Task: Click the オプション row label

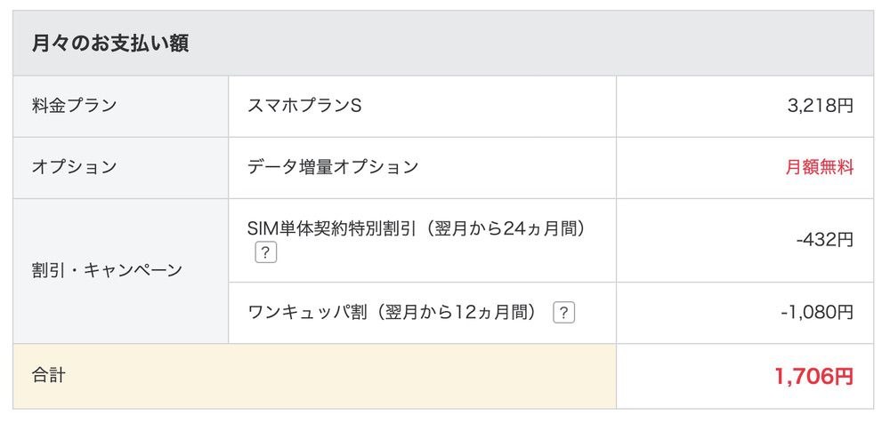Action: click(x=74, y=167)
